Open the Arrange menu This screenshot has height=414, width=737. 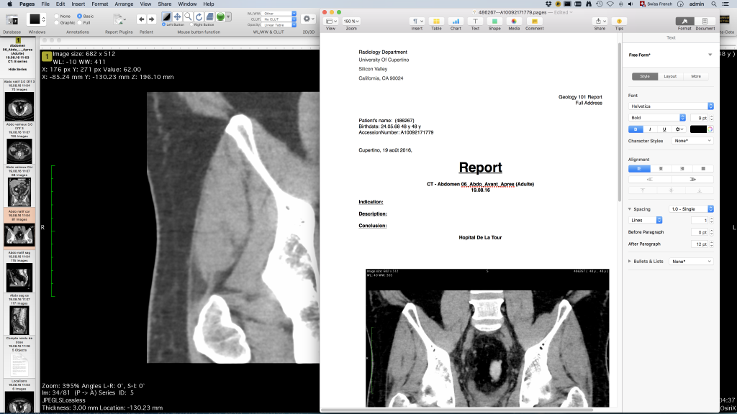tap(124, 4)
